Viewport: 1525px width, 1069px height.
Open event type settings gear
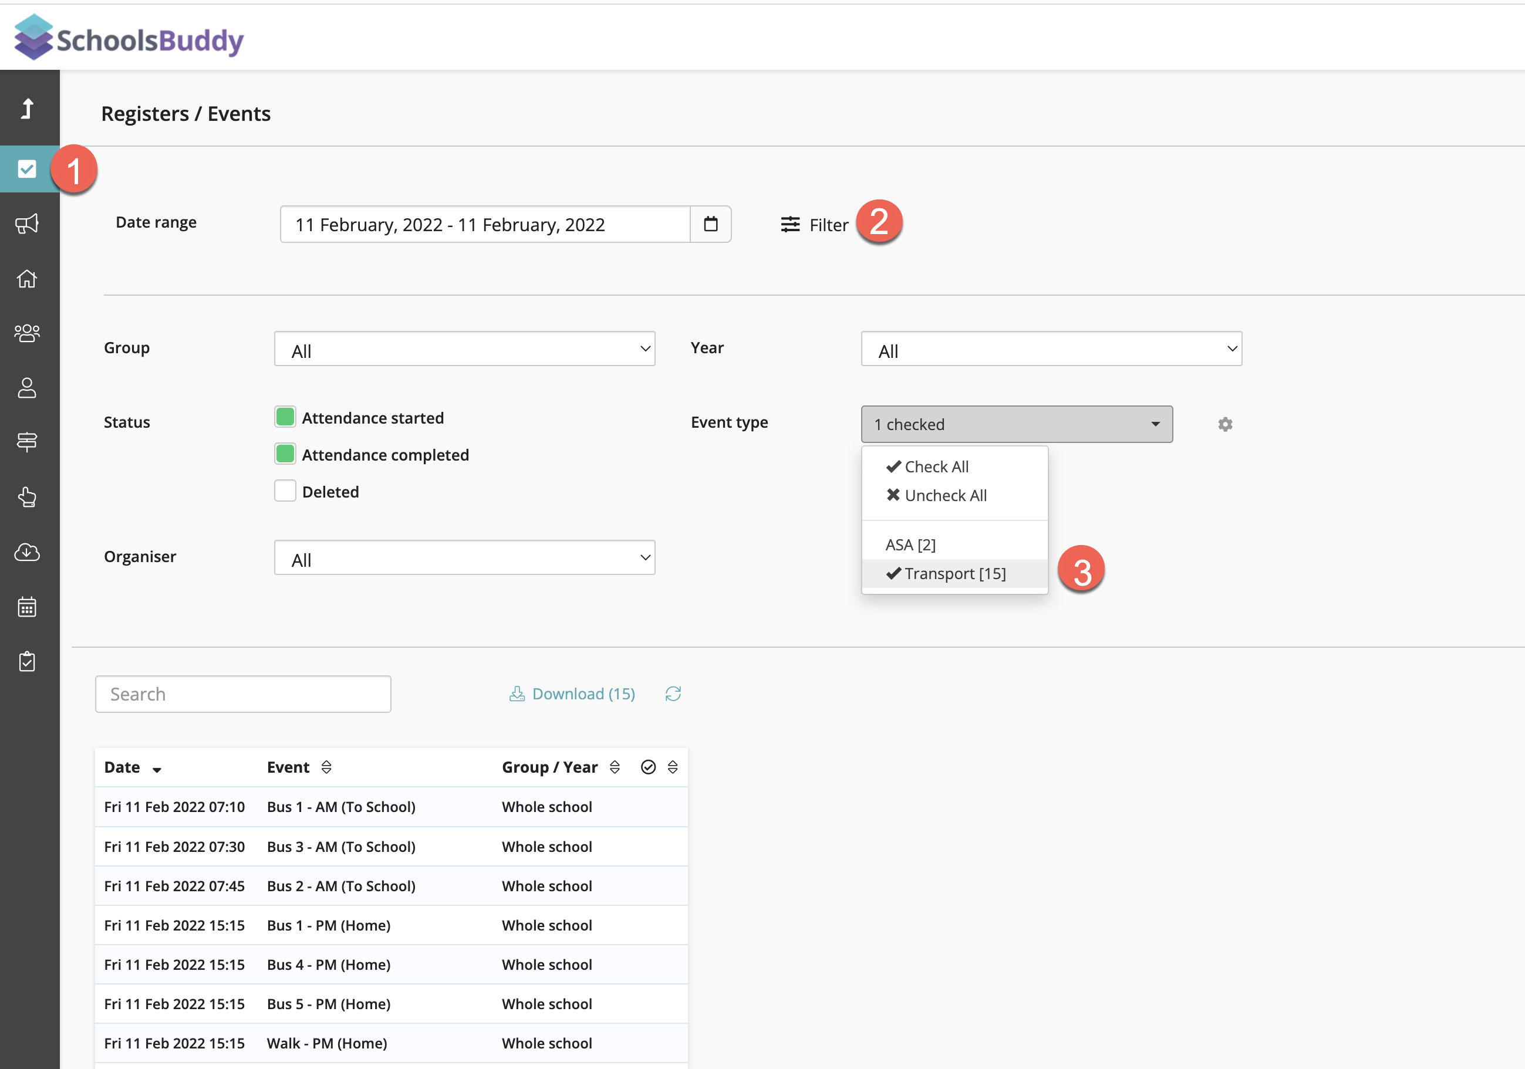point(1226,424)
